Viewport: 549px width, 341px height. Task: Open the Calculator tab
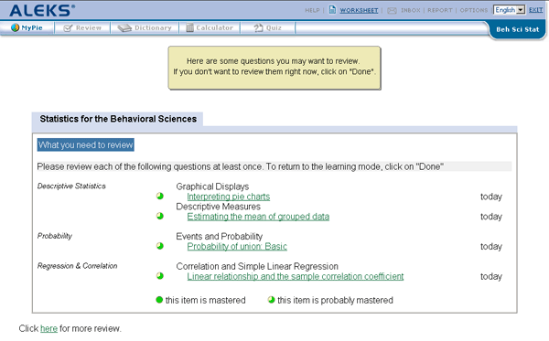[210, 27]
